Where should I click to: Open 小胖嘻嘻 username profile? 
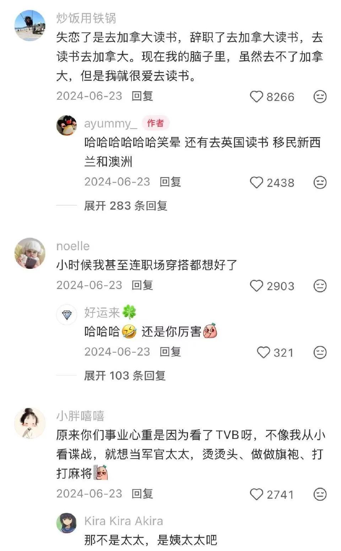(x=80, y=416)
